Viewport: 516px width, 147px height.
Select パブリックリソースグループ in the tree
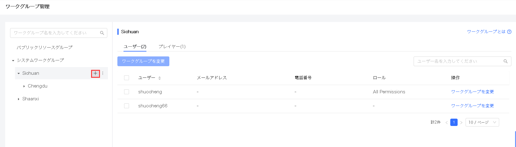pos(45,47)
